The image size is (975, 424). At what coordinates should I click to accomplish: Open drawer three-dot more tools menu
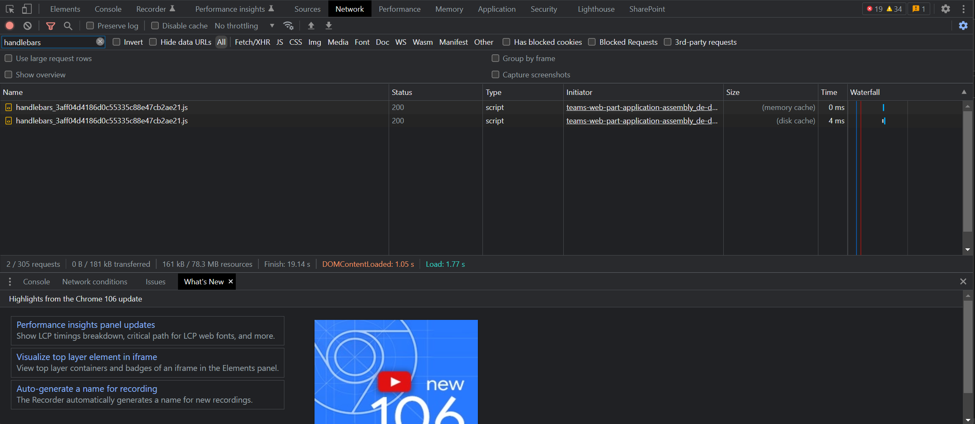(x=10, y=282)
